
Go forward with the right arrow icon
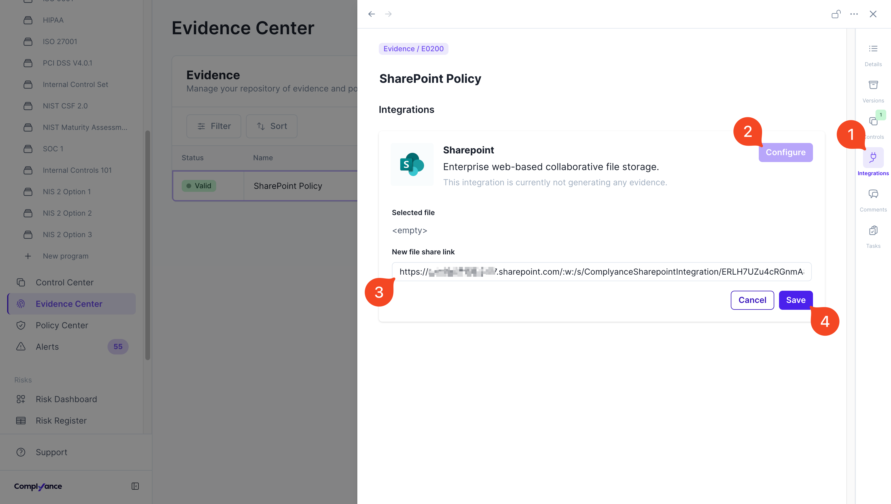click(x=388, y=14)
